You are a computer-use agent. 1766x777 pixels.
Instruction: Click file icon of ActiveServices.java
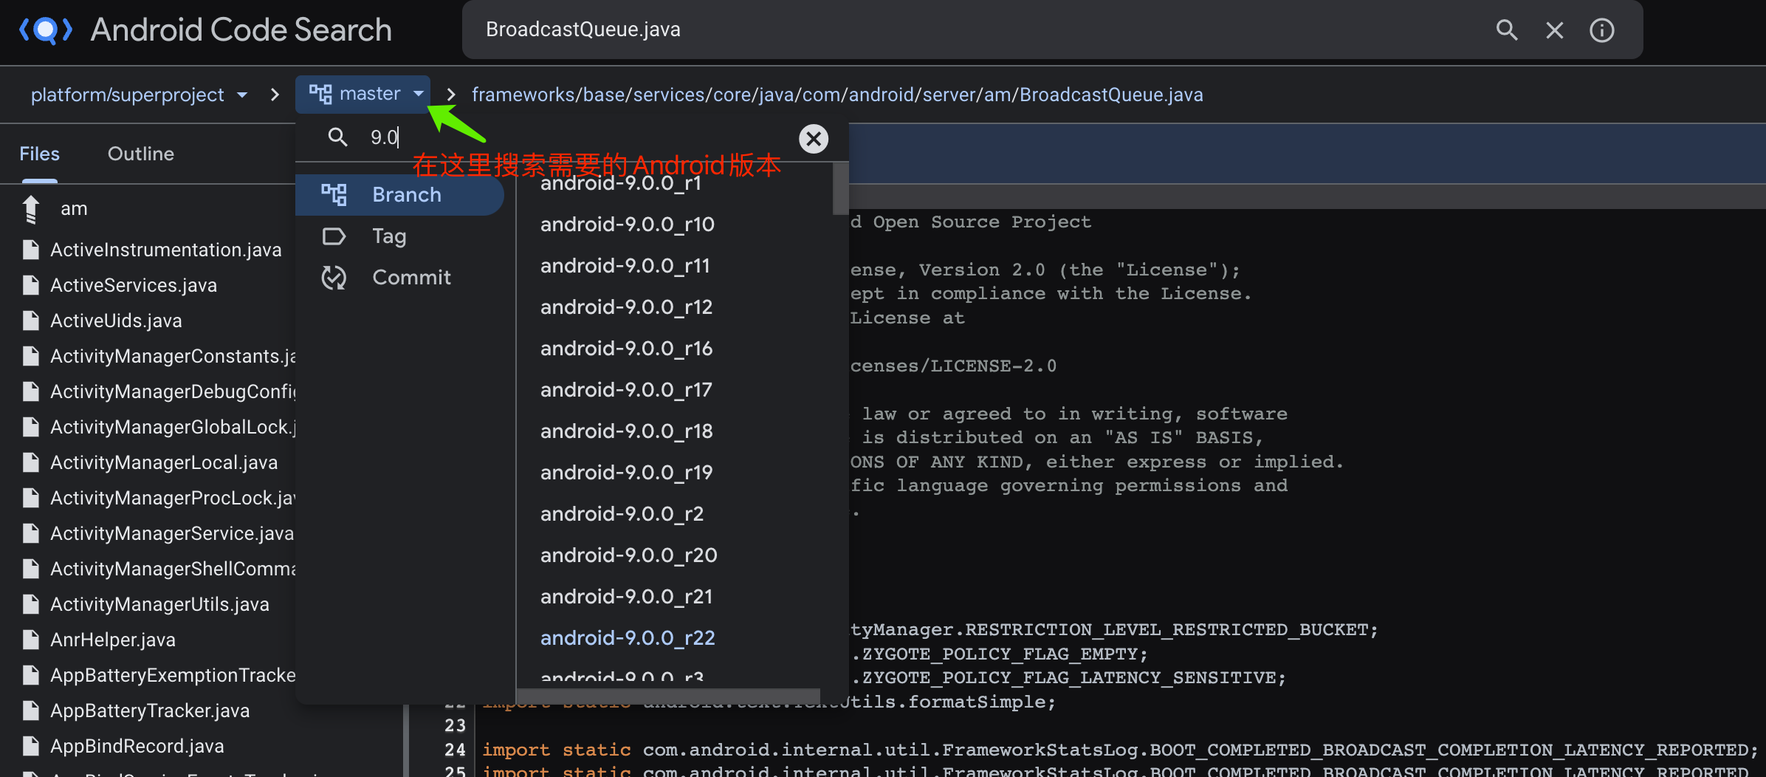(31, 285)
